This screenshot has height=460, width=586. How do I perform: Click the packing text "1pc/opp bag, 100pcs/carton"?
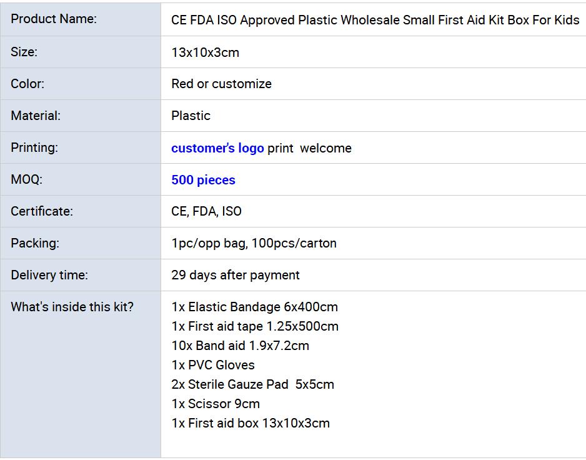254,243
